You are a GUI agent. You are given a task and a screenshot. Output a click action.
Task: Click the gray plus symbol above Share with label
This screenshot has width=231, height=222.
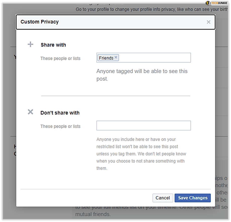30,44
